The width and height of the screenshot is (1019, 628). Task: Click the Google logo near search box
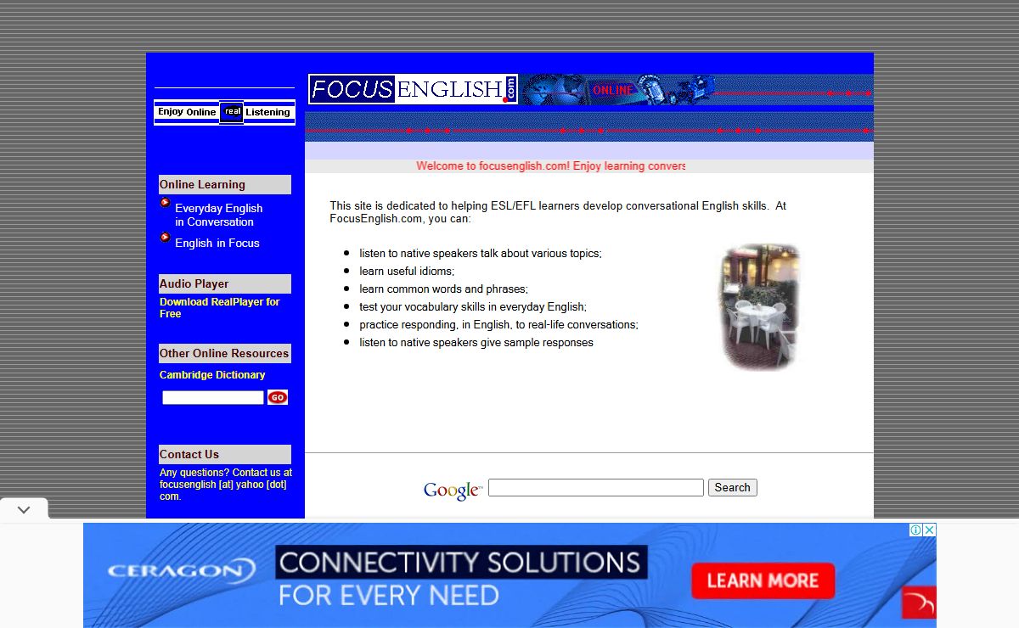453,491
